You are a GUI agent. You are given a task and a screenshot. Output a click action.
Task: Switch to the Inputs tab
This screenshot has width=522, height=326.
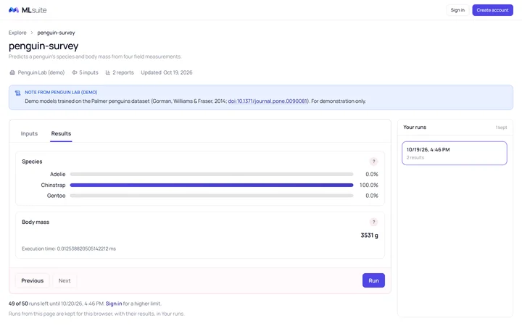(x=29, y=134)
